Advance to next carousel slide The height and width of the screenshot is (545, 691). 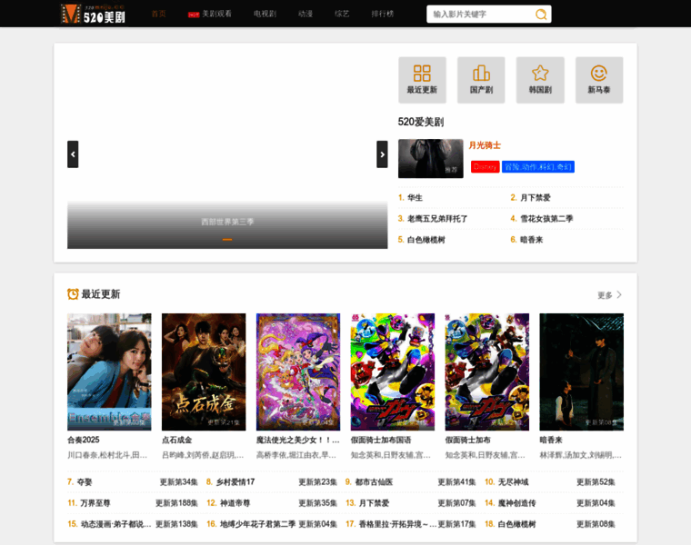(x=382, y=154)
